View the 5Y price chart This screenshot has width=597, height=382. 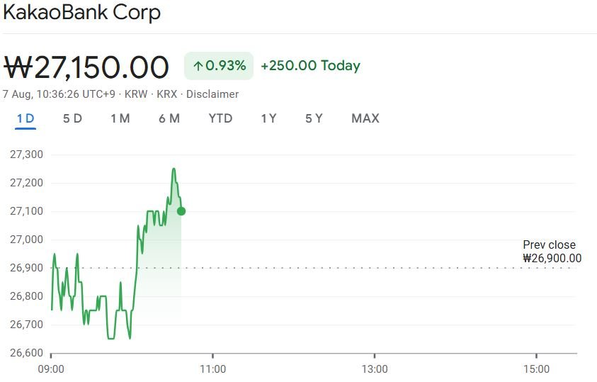pos(314,118)
